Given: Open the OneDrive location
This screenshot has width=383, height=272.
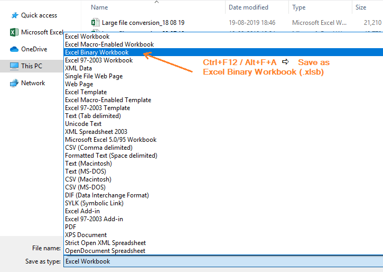Looking at the screenshot, I should (x=34, y=49).
